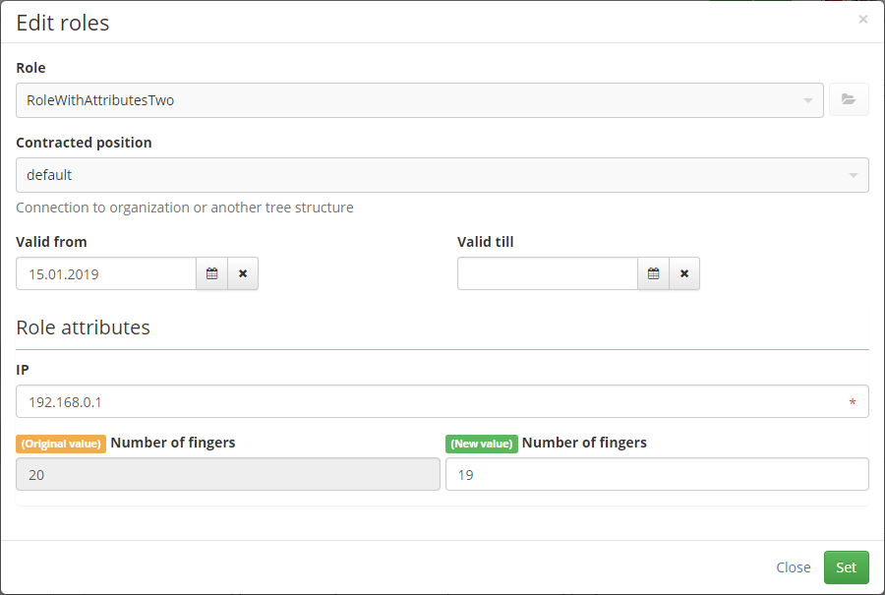Open calendar picker for Valid till
Viewport: 885px width, 595px height.
[653, 273]
